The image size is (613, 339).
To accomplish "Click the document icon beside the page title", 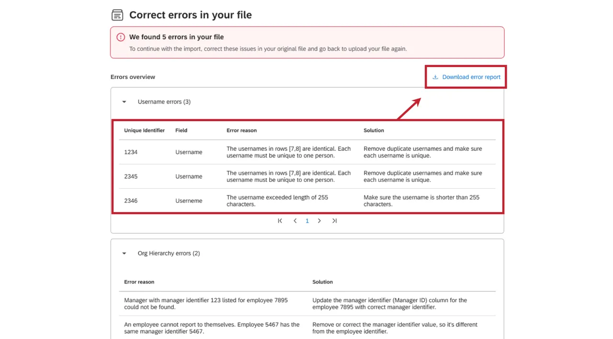I will point(117,15).
